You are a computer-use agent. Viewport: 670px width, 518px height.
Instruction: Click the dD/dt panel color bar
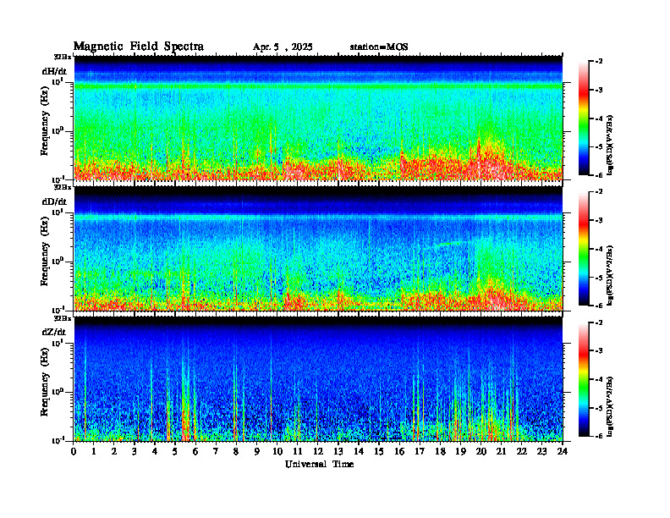(584, 249)
